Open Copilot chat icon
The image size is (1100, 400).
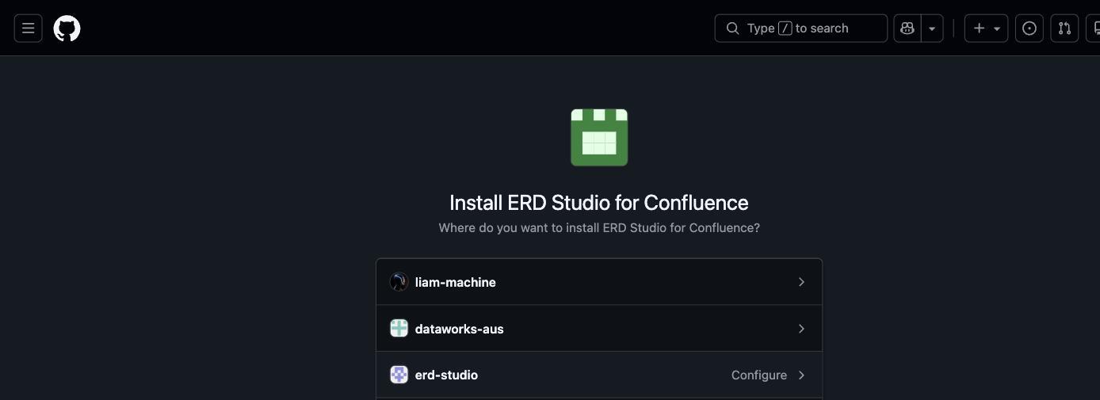point(907,29)
